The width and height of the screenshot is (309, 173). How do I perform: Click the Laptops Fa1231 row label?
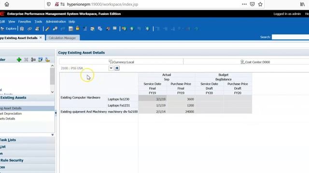click(119, 105)
